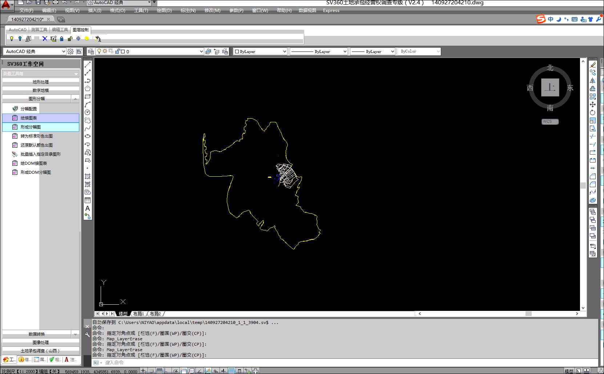Expand the ByLayer color dropdown
This screenshot has height=374, width=604.
point(285,52)
